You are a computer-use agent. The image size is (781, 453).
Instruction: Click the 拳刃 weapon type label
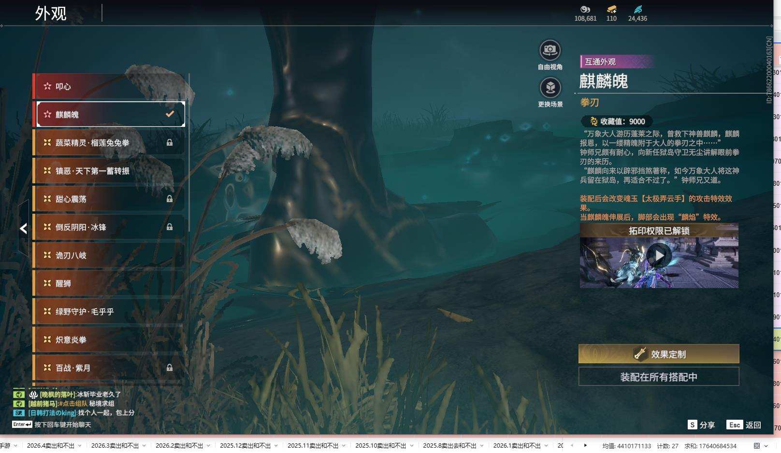click(x=590, y=102)
